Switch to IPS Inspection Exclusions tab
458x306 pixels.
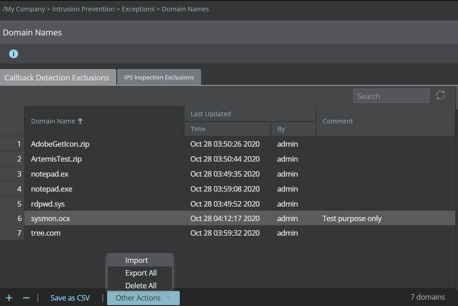[159, 77]
